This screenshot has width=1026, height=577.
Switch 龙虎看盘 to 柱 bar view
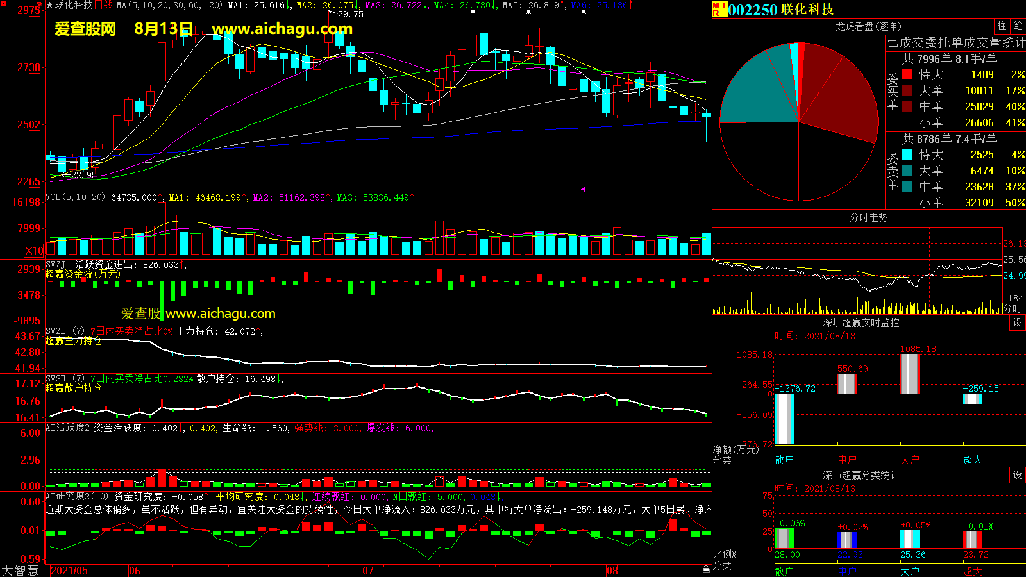click(1002, 26)
